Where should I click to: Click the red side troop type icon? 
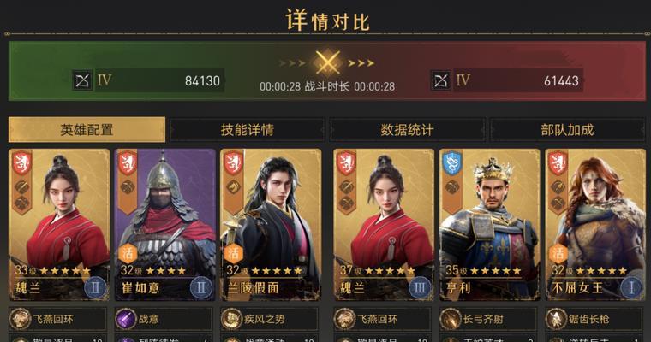point(440,80)
